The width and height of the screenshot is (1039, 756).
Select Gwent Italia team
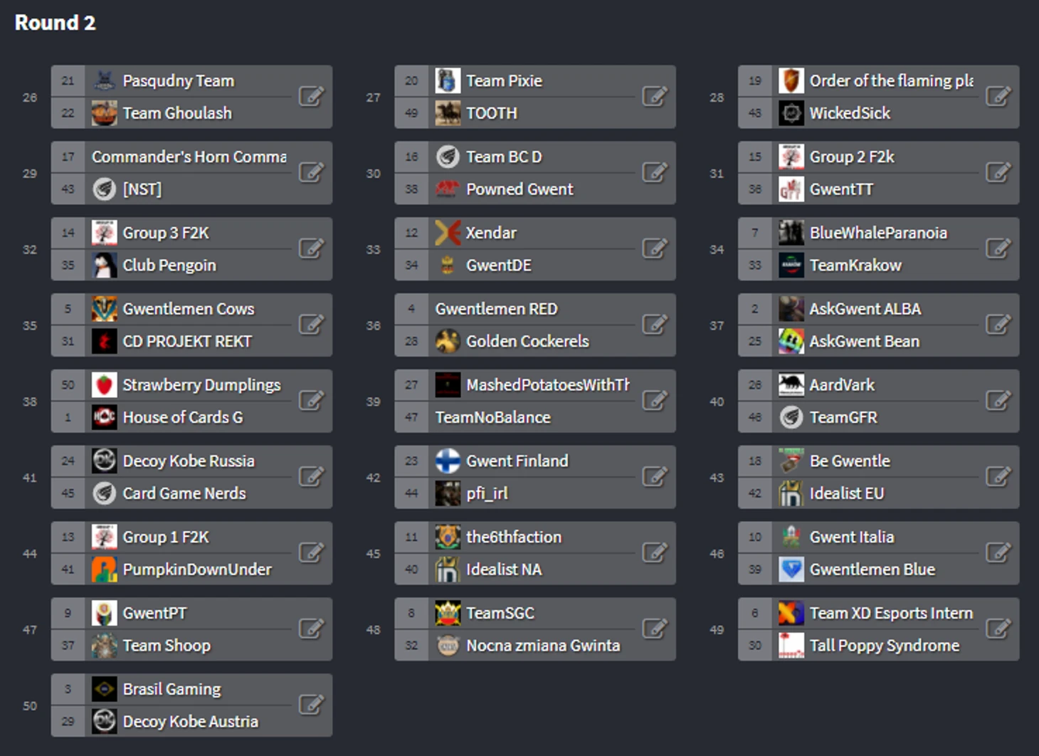coord(852,537)
